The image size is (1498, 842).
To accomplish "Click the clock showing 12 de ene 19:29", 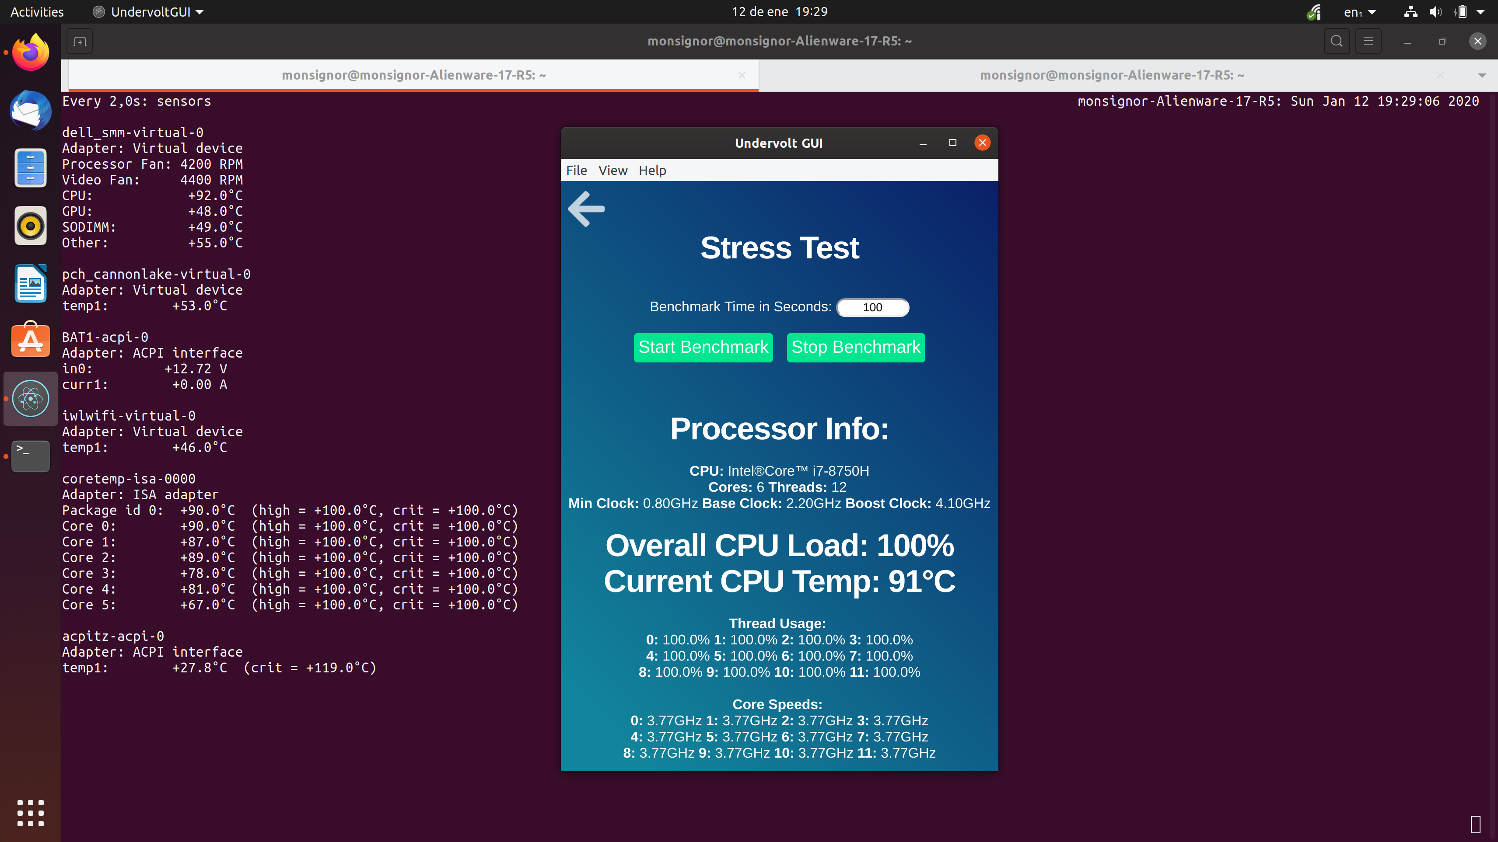I will tap(779, 12).
